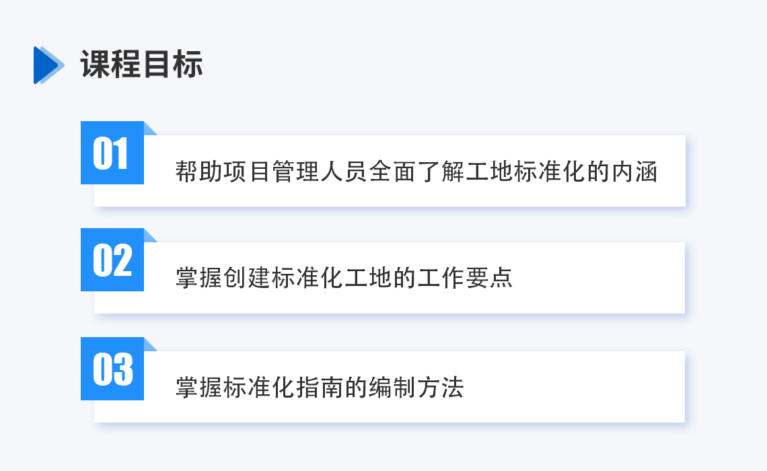This screenshot has height=471, width=767.
Task: Click the word "内涵" ending the first objective
Action: pos(634,172)
